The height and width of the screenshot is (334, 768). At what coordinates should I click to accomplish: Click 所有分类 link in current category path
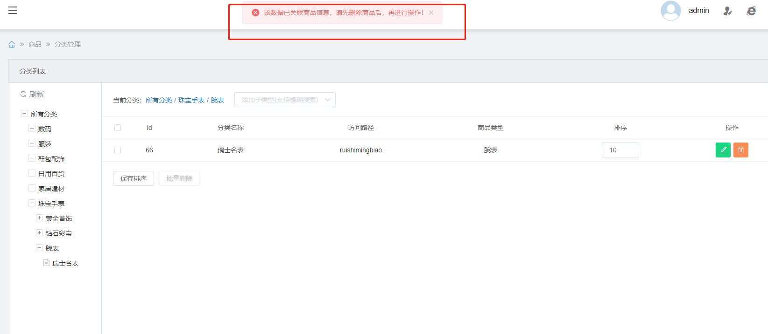[x=159, y=100]
